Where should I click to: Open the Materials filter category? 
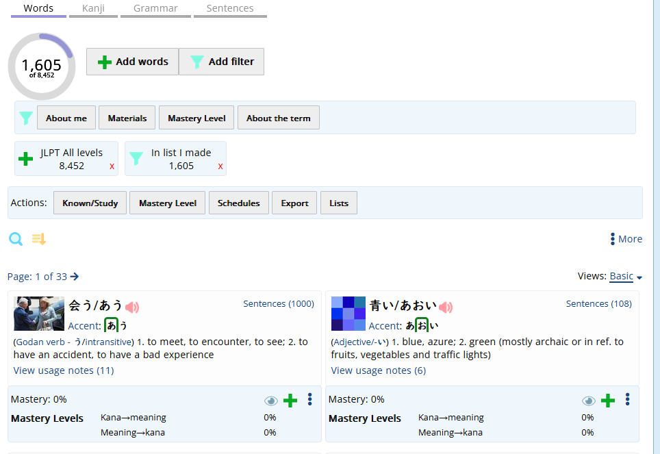point(127,118)
